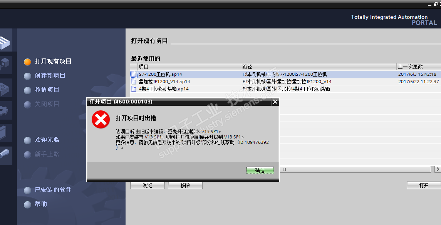Select project S7-1200工位机.ap14
The width and height of the screenshot is (441, 225).
160,74
